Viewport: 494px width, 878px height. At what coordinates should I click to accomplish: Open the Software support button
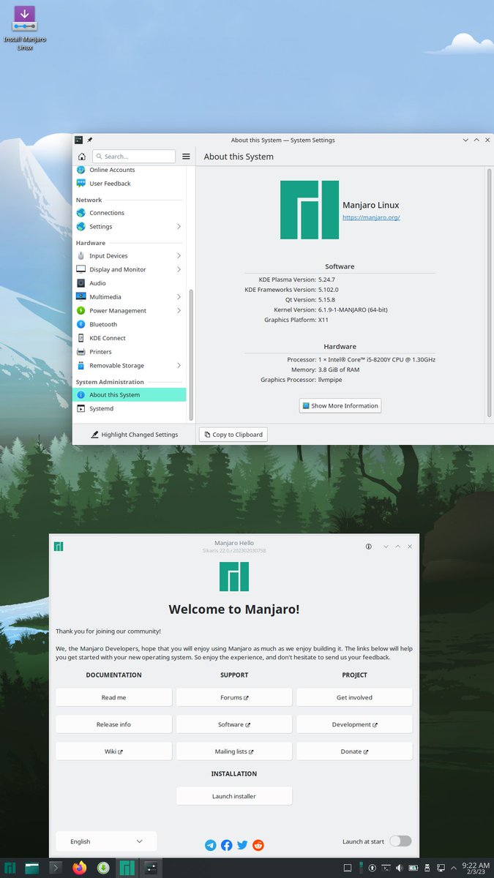pyautogui.click(x=234, y=724)
